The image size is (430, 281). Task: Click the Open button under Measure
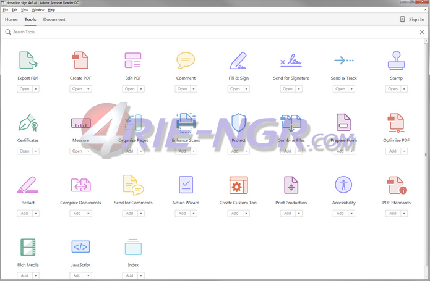(77, 151)
